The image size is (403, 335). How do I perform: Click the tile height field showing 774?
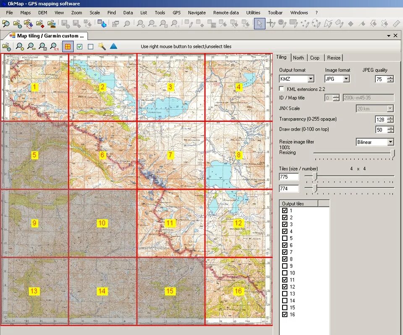point(289,189)
